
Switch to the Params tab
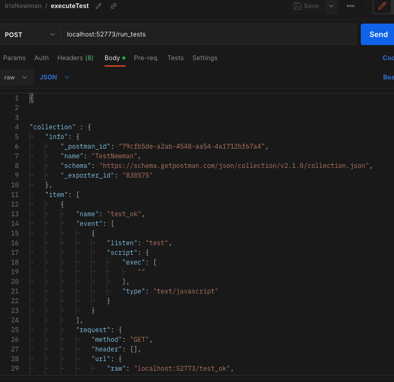(14, 58)
